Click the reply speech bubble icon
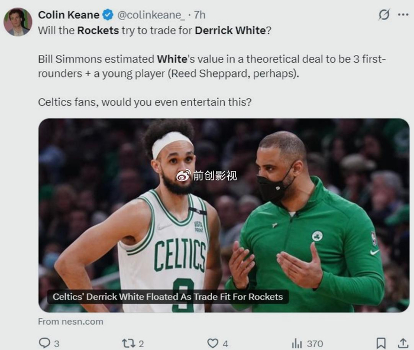Viewport: 414px width, 350px height. click(x=44, y=343)
